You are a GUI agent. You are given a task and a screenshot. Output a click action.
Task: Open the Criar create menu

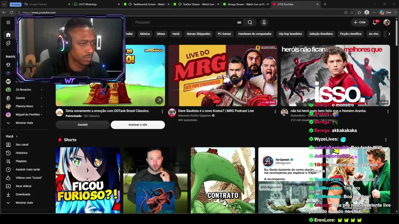[360, 22]
